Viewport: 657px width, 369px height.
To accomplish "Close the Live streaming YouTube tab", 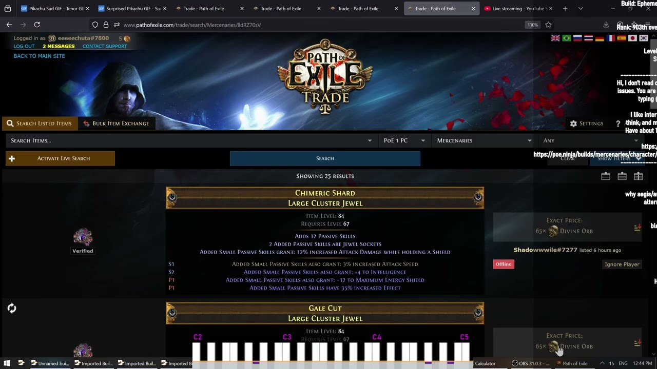I will click(x=550, y=9).
